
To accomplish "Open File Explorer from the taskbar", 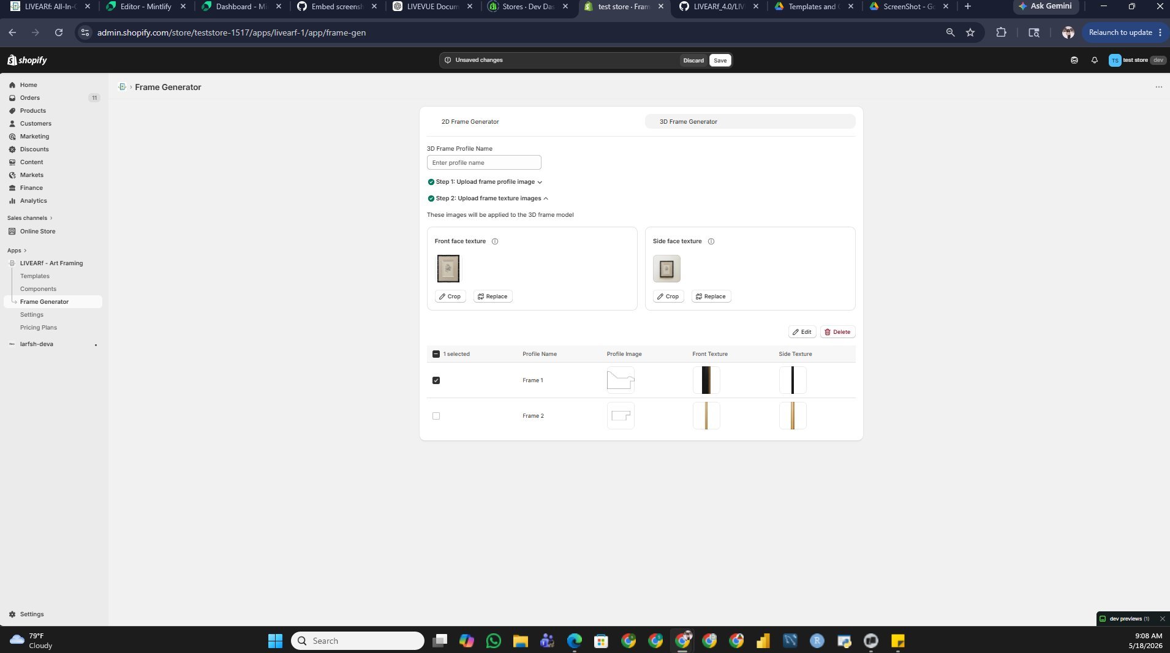I will [520, 641].
